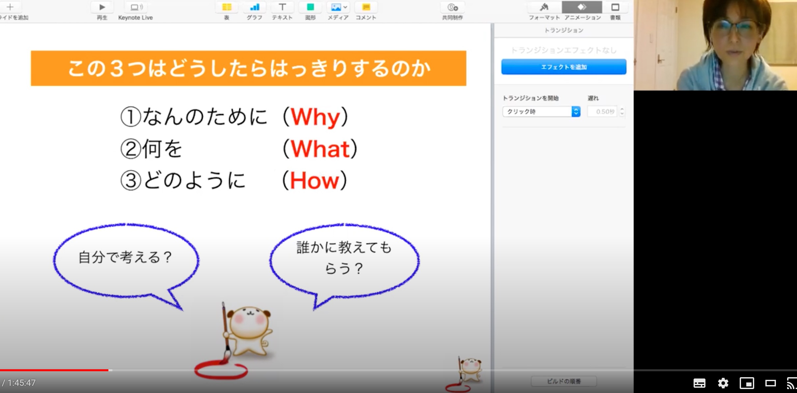Adjust the delay stepper arrows

point(622,111)
